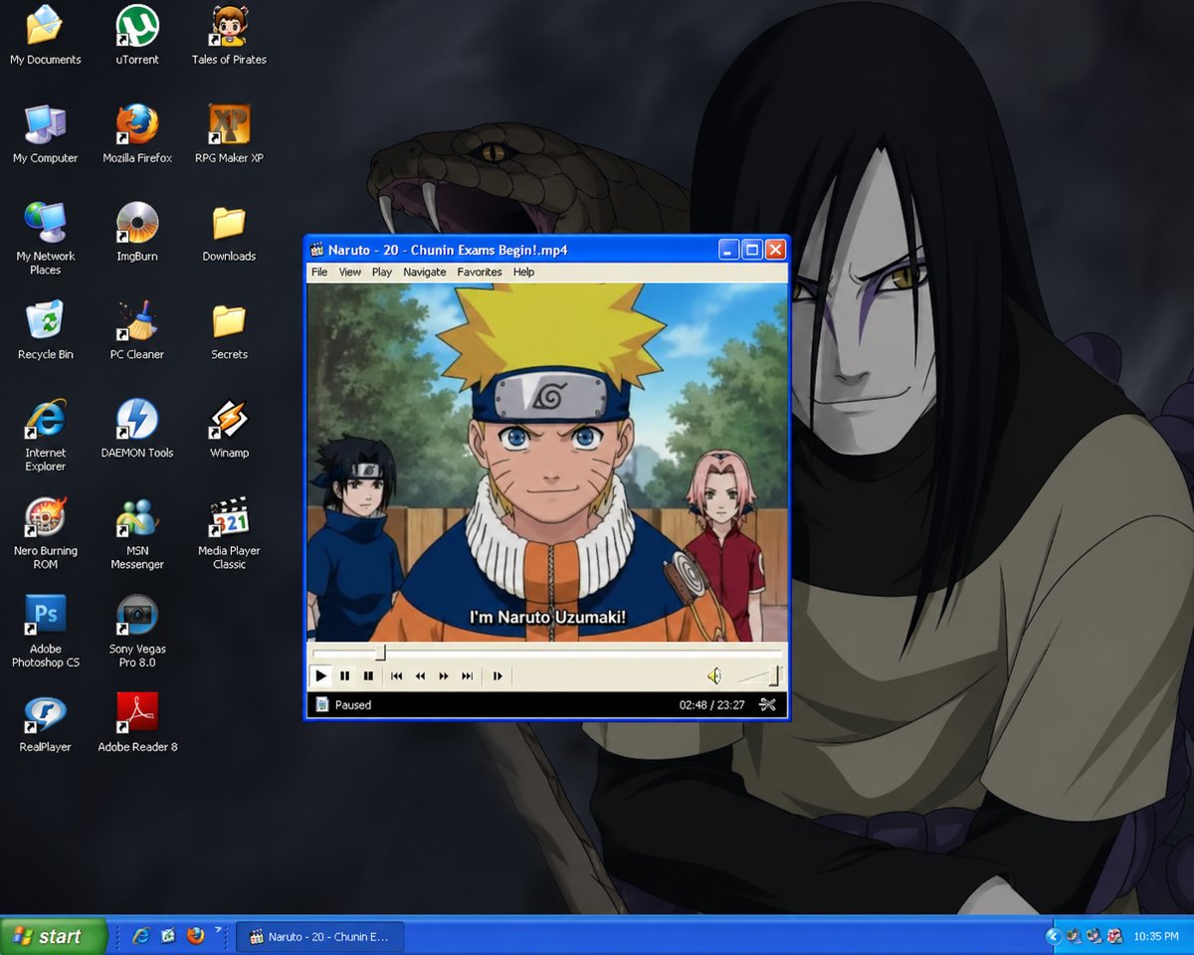This screenshot has width=1194, height=955.
Task: Select the Recycle Bin icon
Action: (45, 330)
